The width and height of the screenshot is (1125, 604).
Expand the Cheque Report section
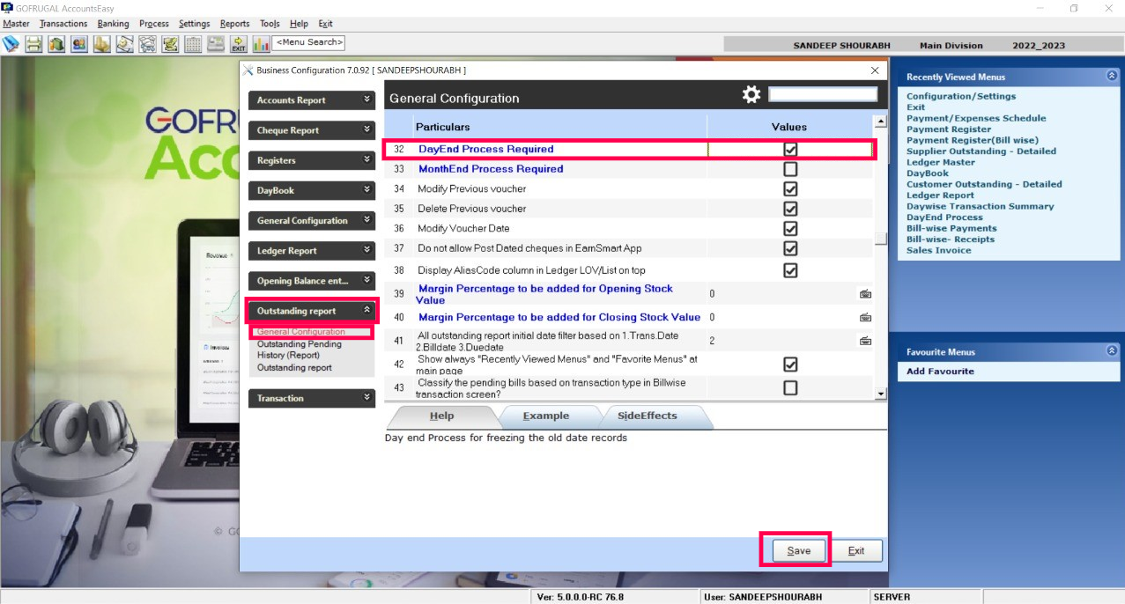312,130
